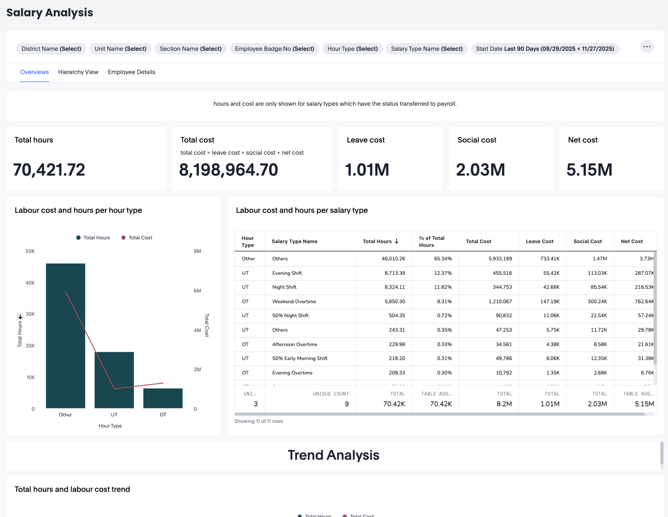Viewport: 668px width, 517px height.
Task: Click the Total Hours sort arrow icon
Action: tap(397, 241)
